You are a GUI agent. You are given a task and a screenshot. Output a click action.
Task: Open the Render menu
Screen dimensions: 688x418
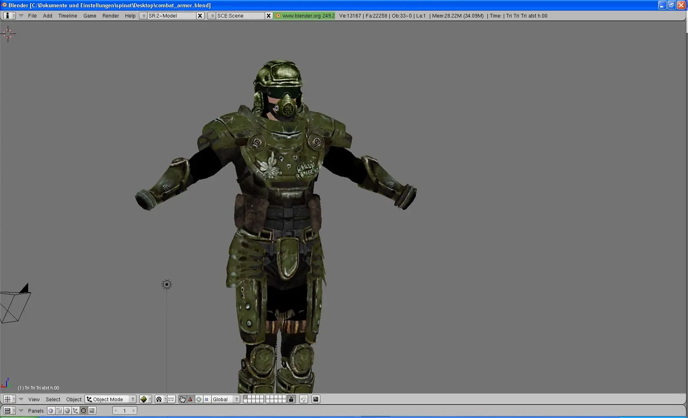(110, 16)
